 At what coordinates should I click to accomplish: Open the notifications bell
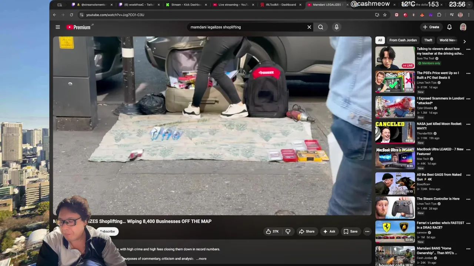(449, 27)
